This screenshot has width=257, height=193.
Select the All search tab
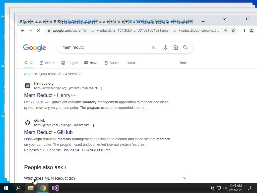tap(29, 63)
